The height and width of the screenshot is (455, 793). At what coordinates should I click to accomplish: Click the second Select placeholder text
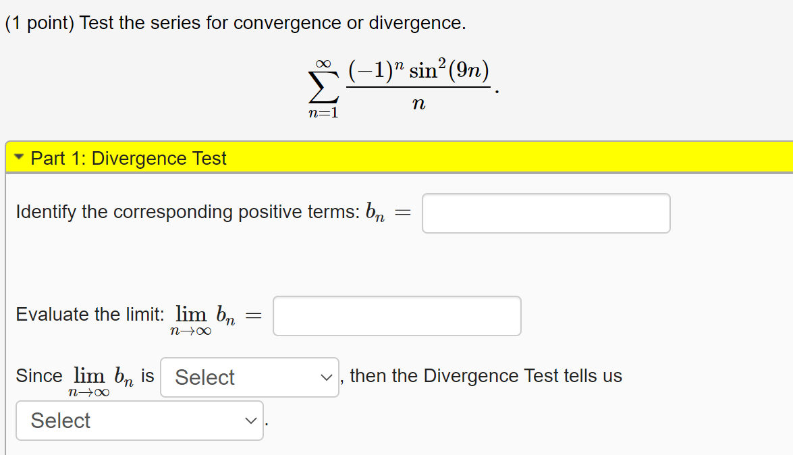pos(60,420)
